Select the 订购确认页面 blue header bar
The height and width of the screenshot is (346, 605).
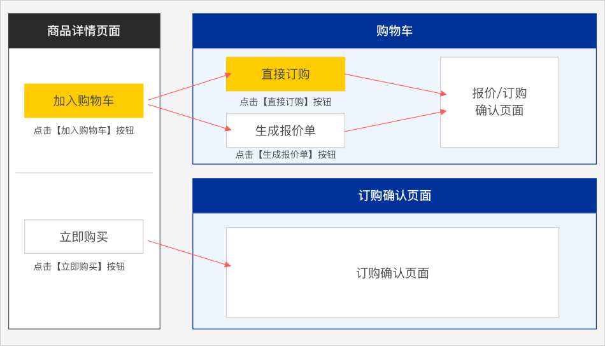394,195
